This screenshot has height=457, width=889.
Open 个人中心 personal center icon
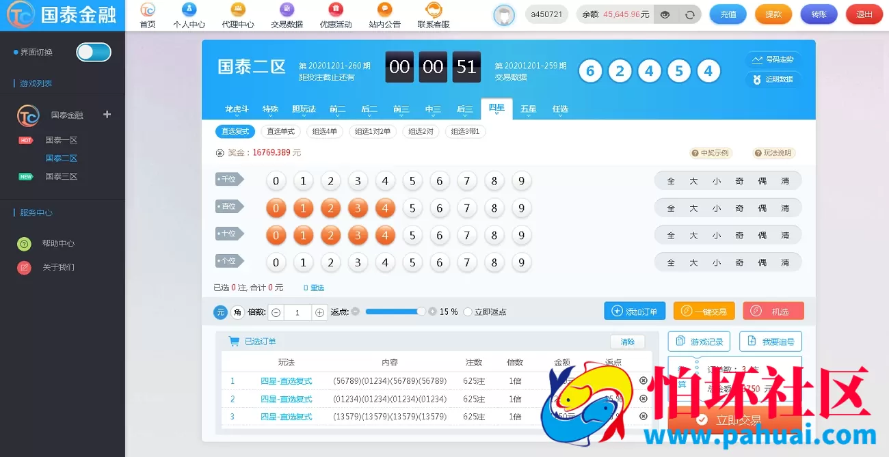tap(189, 14)
